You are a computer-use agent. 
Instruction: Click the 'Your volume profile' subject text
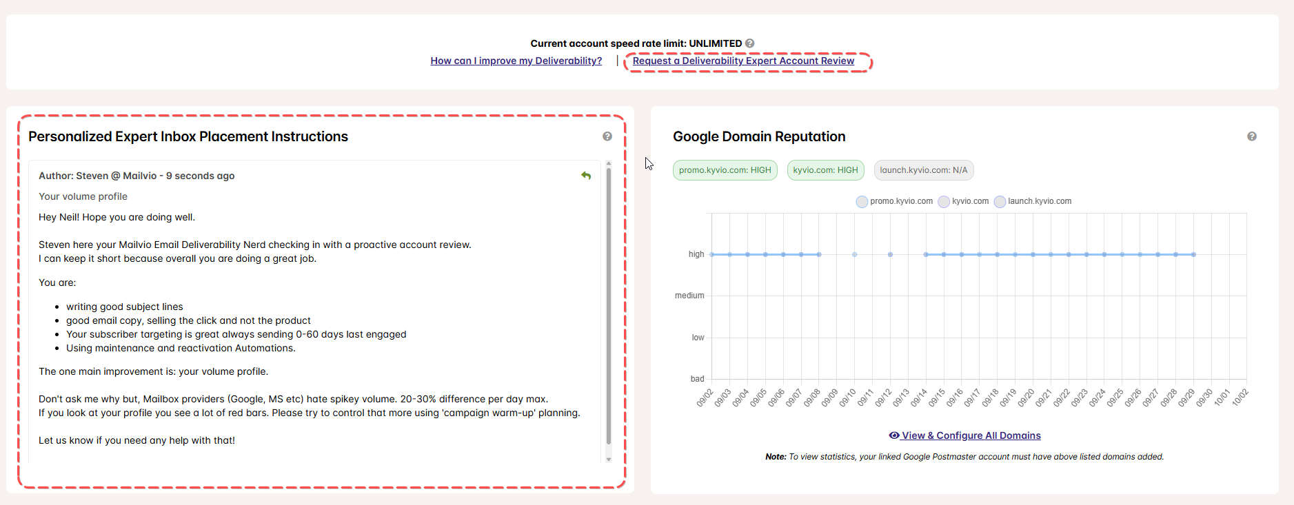click(x=83, y=196)
